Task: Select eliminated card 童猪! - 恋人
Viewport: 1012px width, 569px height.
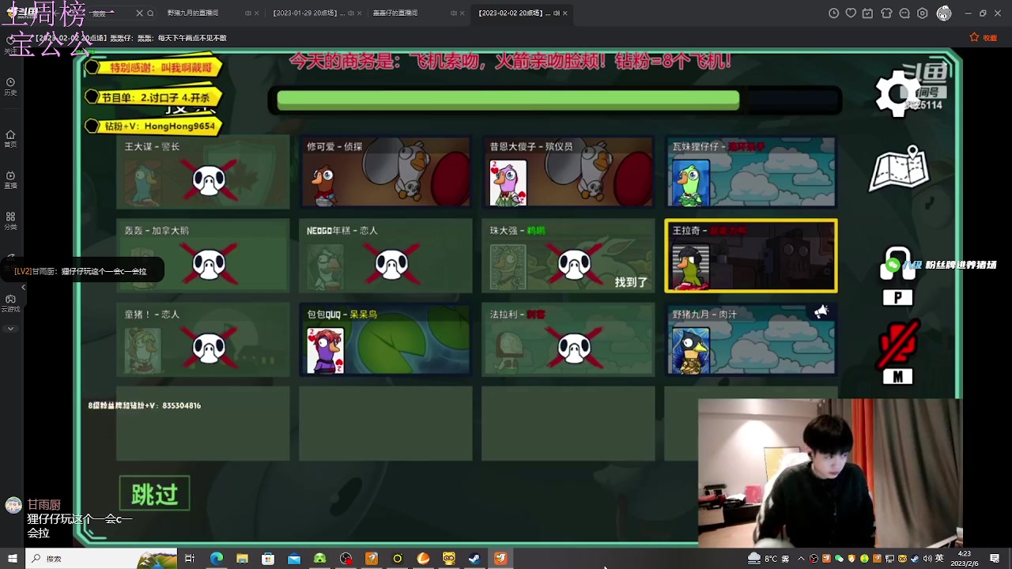Action: (203, 340)
